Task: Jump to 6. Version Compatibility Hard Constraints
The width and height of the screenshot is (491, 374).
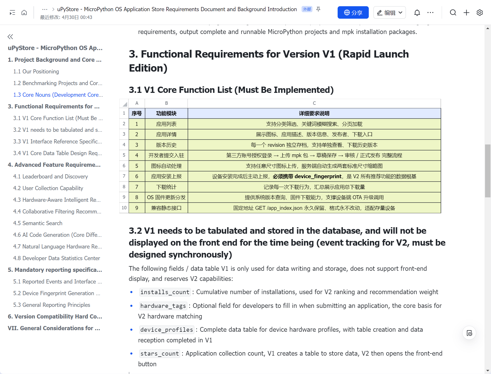Action: coord(55,316)
